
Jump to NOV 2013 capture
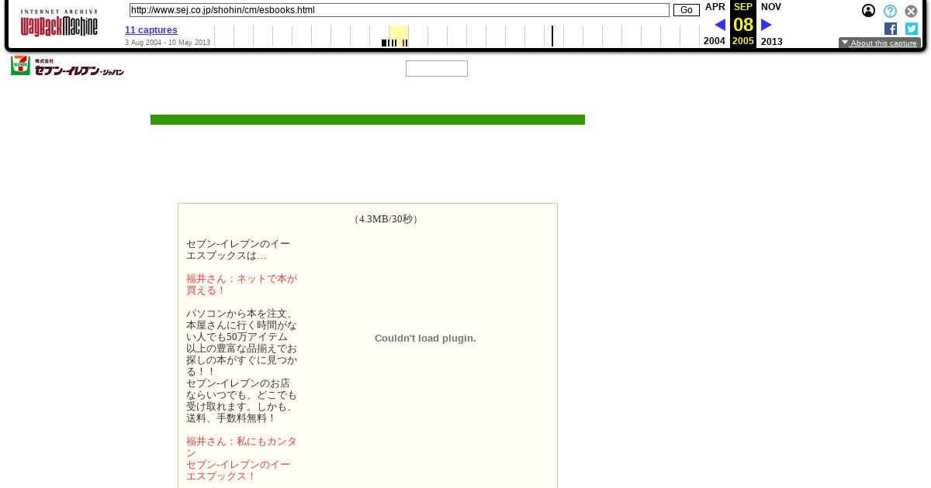point(771,24)
